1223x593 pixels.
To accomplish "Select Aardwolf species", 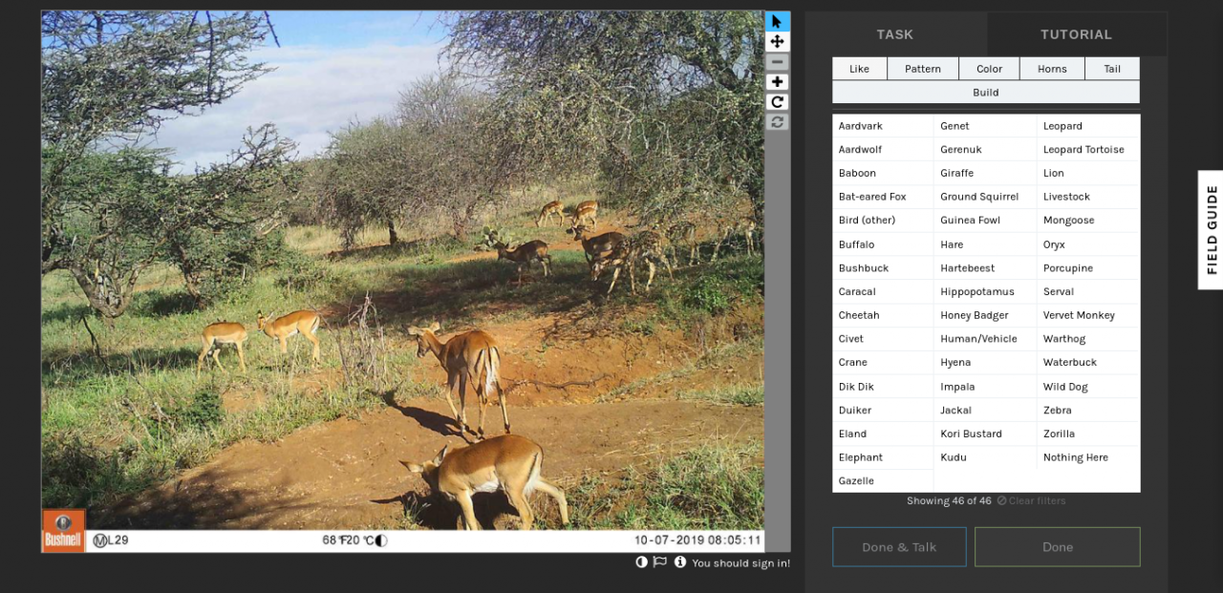I will [883, 150].
